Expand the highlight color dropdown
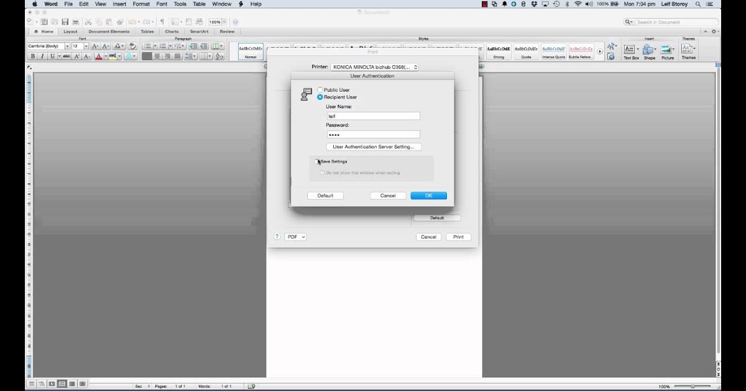 click(120, 56)
